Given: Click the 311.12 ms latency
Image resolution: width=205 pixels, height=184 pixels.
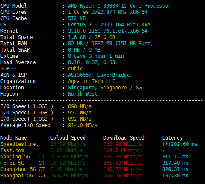Looking at the screenshot, I should pos(175,157).
